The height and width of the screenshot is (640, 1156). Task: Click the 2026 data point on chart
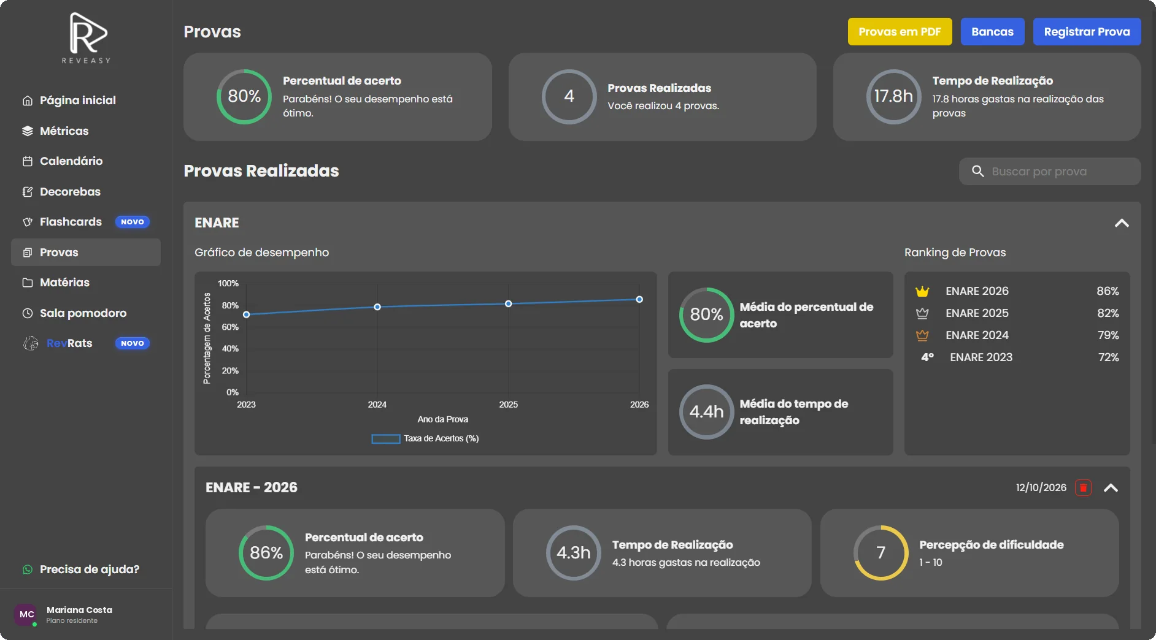coord(639,300)
